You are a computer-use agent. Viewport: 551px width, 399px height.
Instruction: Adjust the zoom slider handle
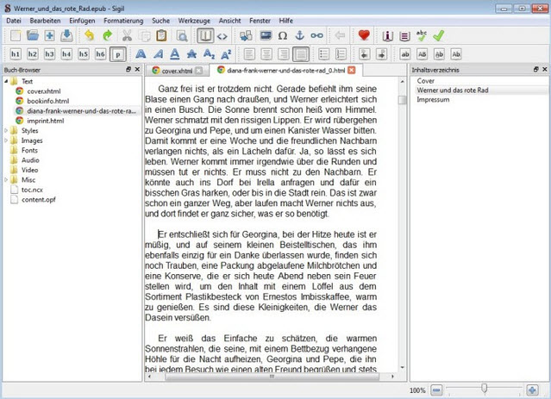[485, 388]
